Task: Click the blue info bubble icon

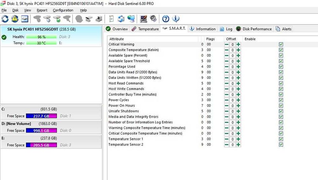Action: pos(176,19)
